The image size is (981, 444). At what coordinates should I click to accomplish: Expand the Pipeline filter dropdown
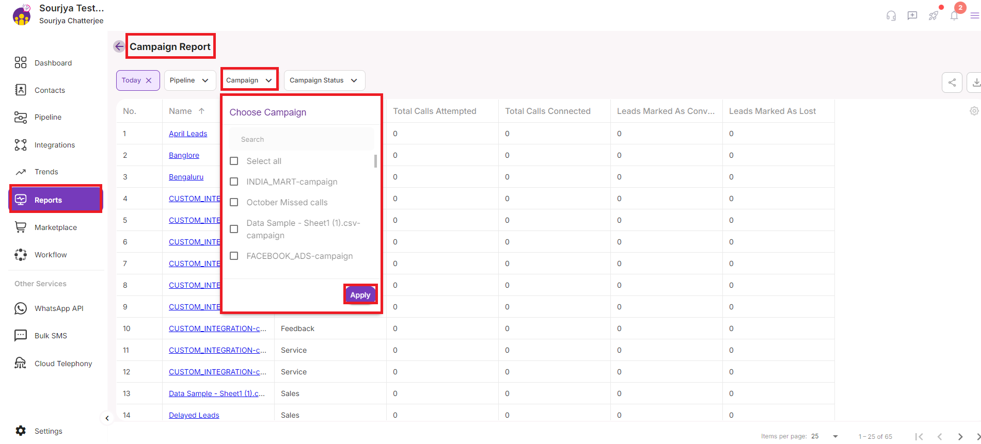click(189, 80)
